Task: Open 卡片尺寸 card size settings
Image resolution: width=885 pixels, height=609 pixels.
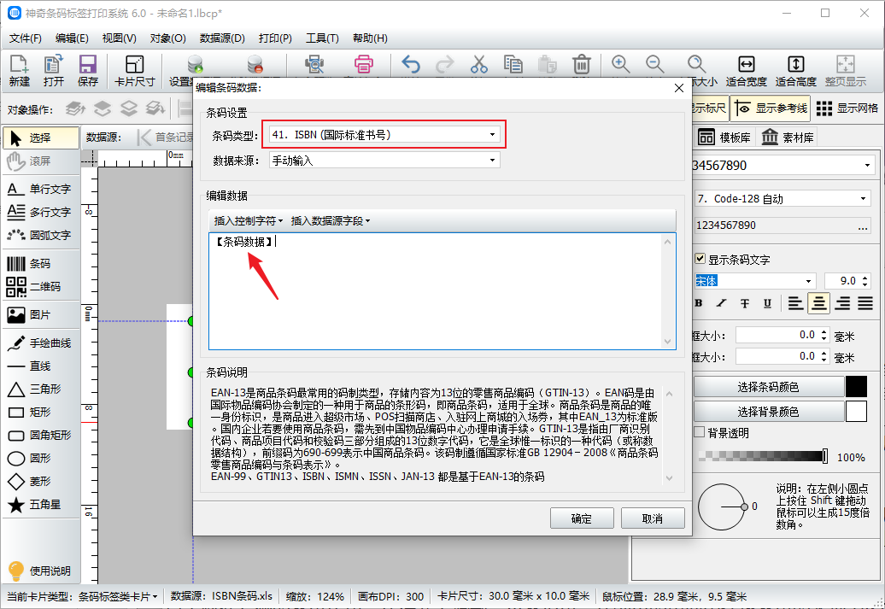Action: (x=134, y=71)
